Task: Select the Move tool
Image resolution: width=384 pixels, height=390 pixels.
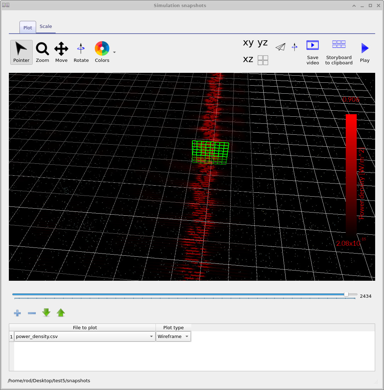Action: pos(61,52)
